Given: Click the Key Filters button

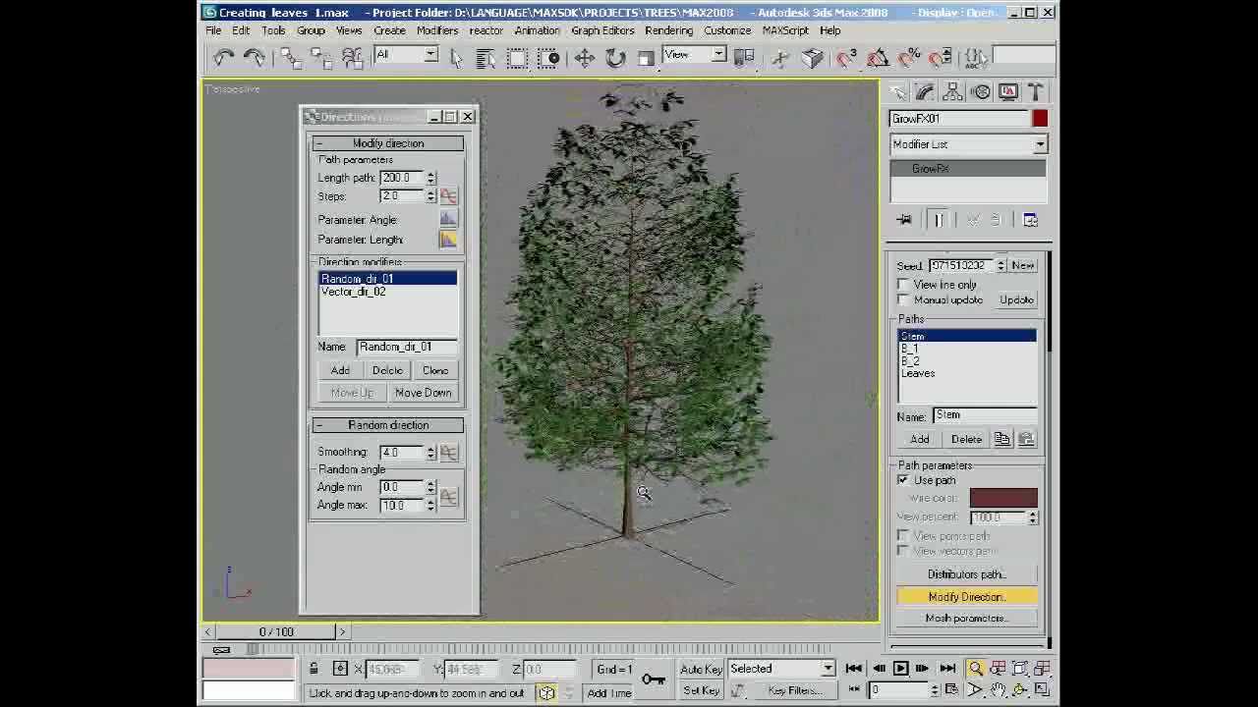Looking at the screenshot, I should 795,691.
